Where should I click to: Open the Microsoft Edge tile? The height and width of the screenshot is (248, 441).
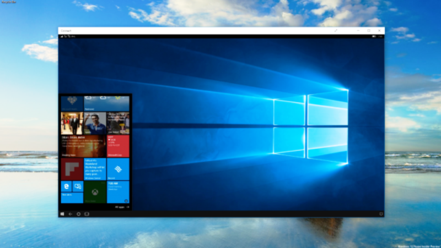click(66, 187)
